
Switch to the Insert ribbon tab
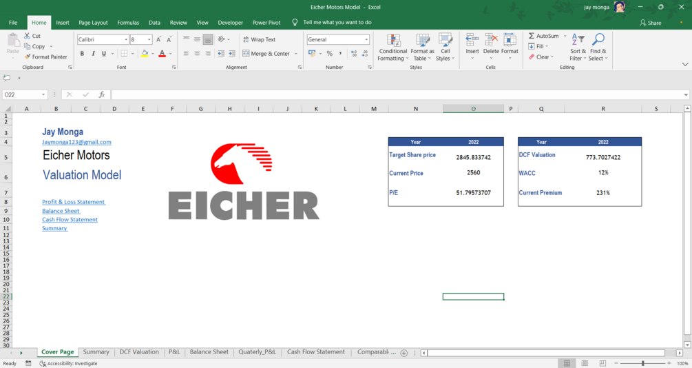click(x=63, y=23)
